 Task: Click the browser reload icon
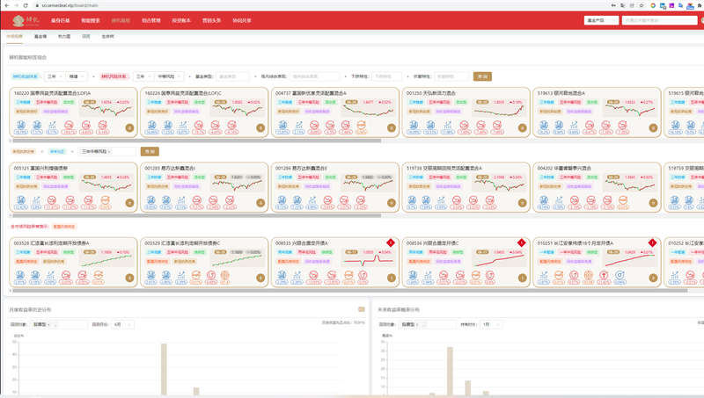26,5
